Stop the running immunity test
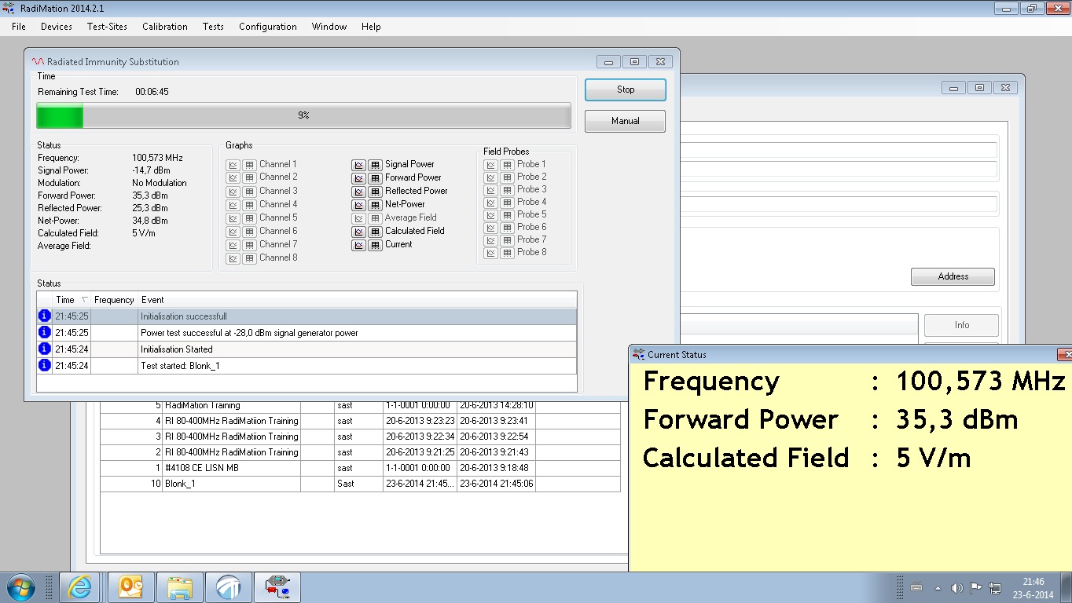 [x=625, y=90]
